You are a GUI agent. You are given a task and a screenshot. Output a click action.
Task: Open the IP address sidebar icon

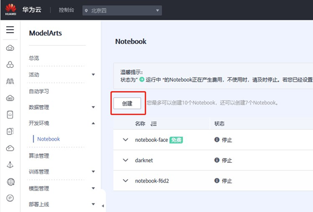click(x=10, y=198)
